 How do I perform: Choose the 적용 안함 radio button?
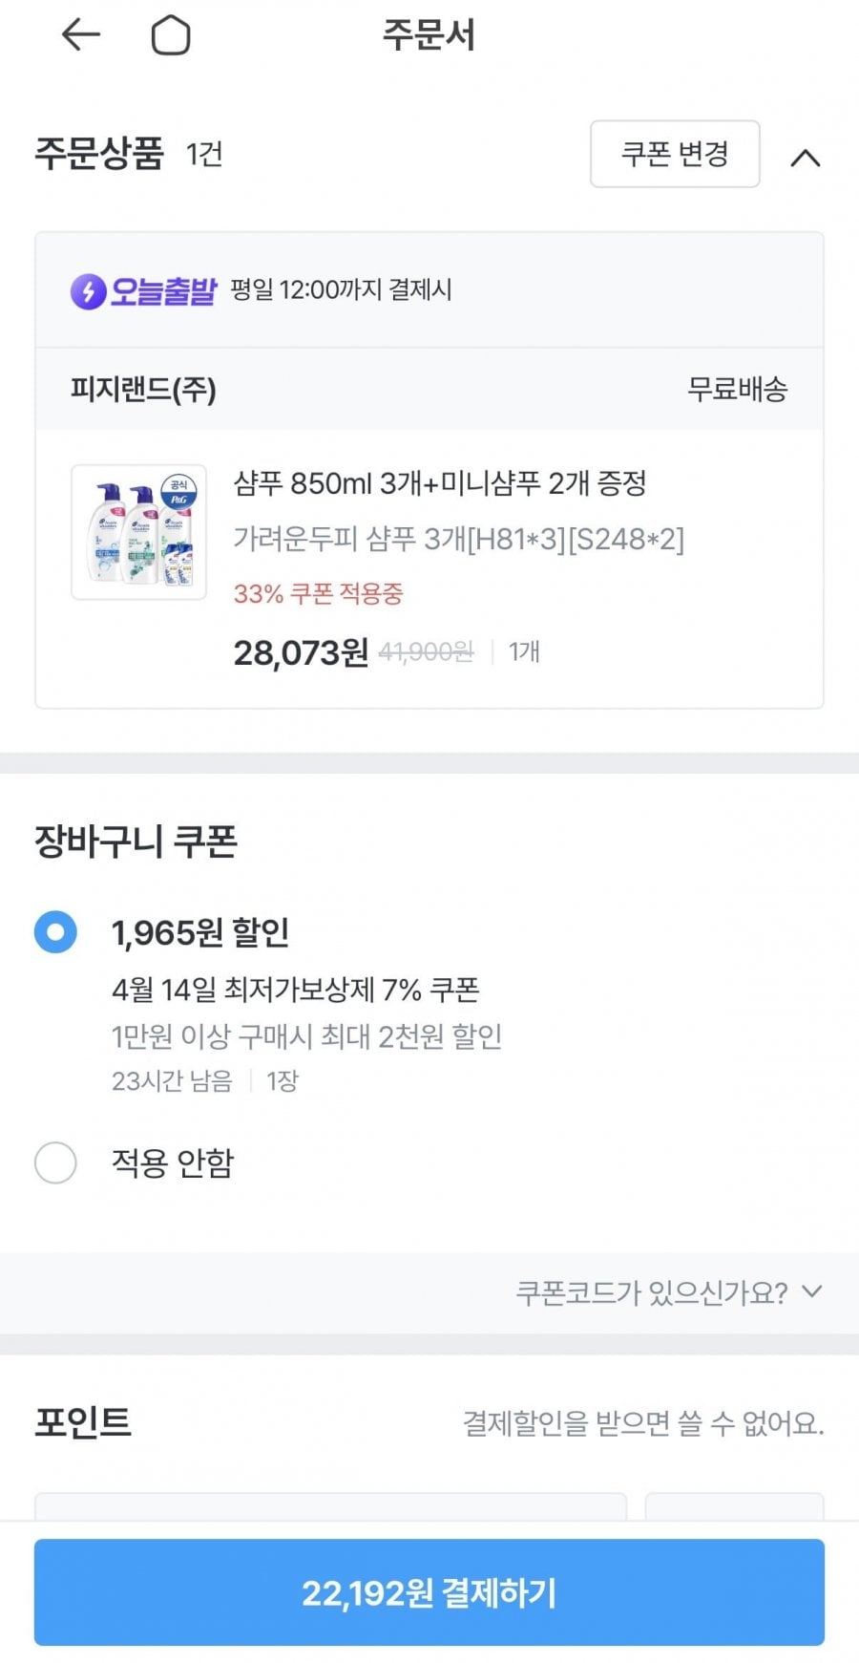55,1162
